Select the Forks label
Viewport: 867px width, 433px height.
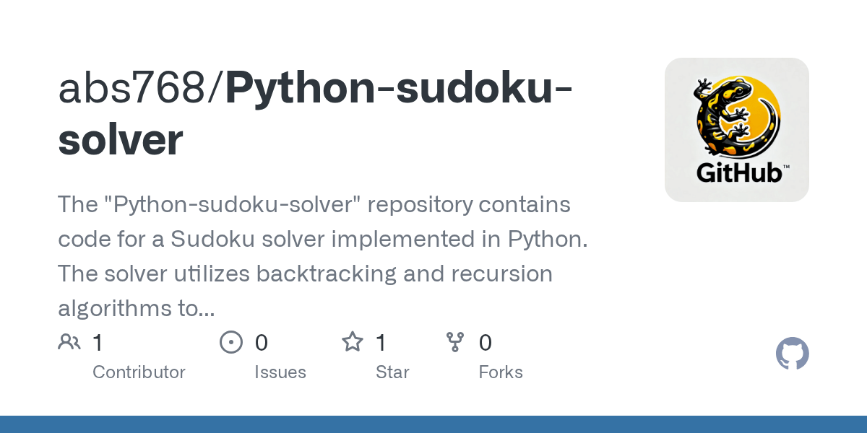[x=501, y=372]
